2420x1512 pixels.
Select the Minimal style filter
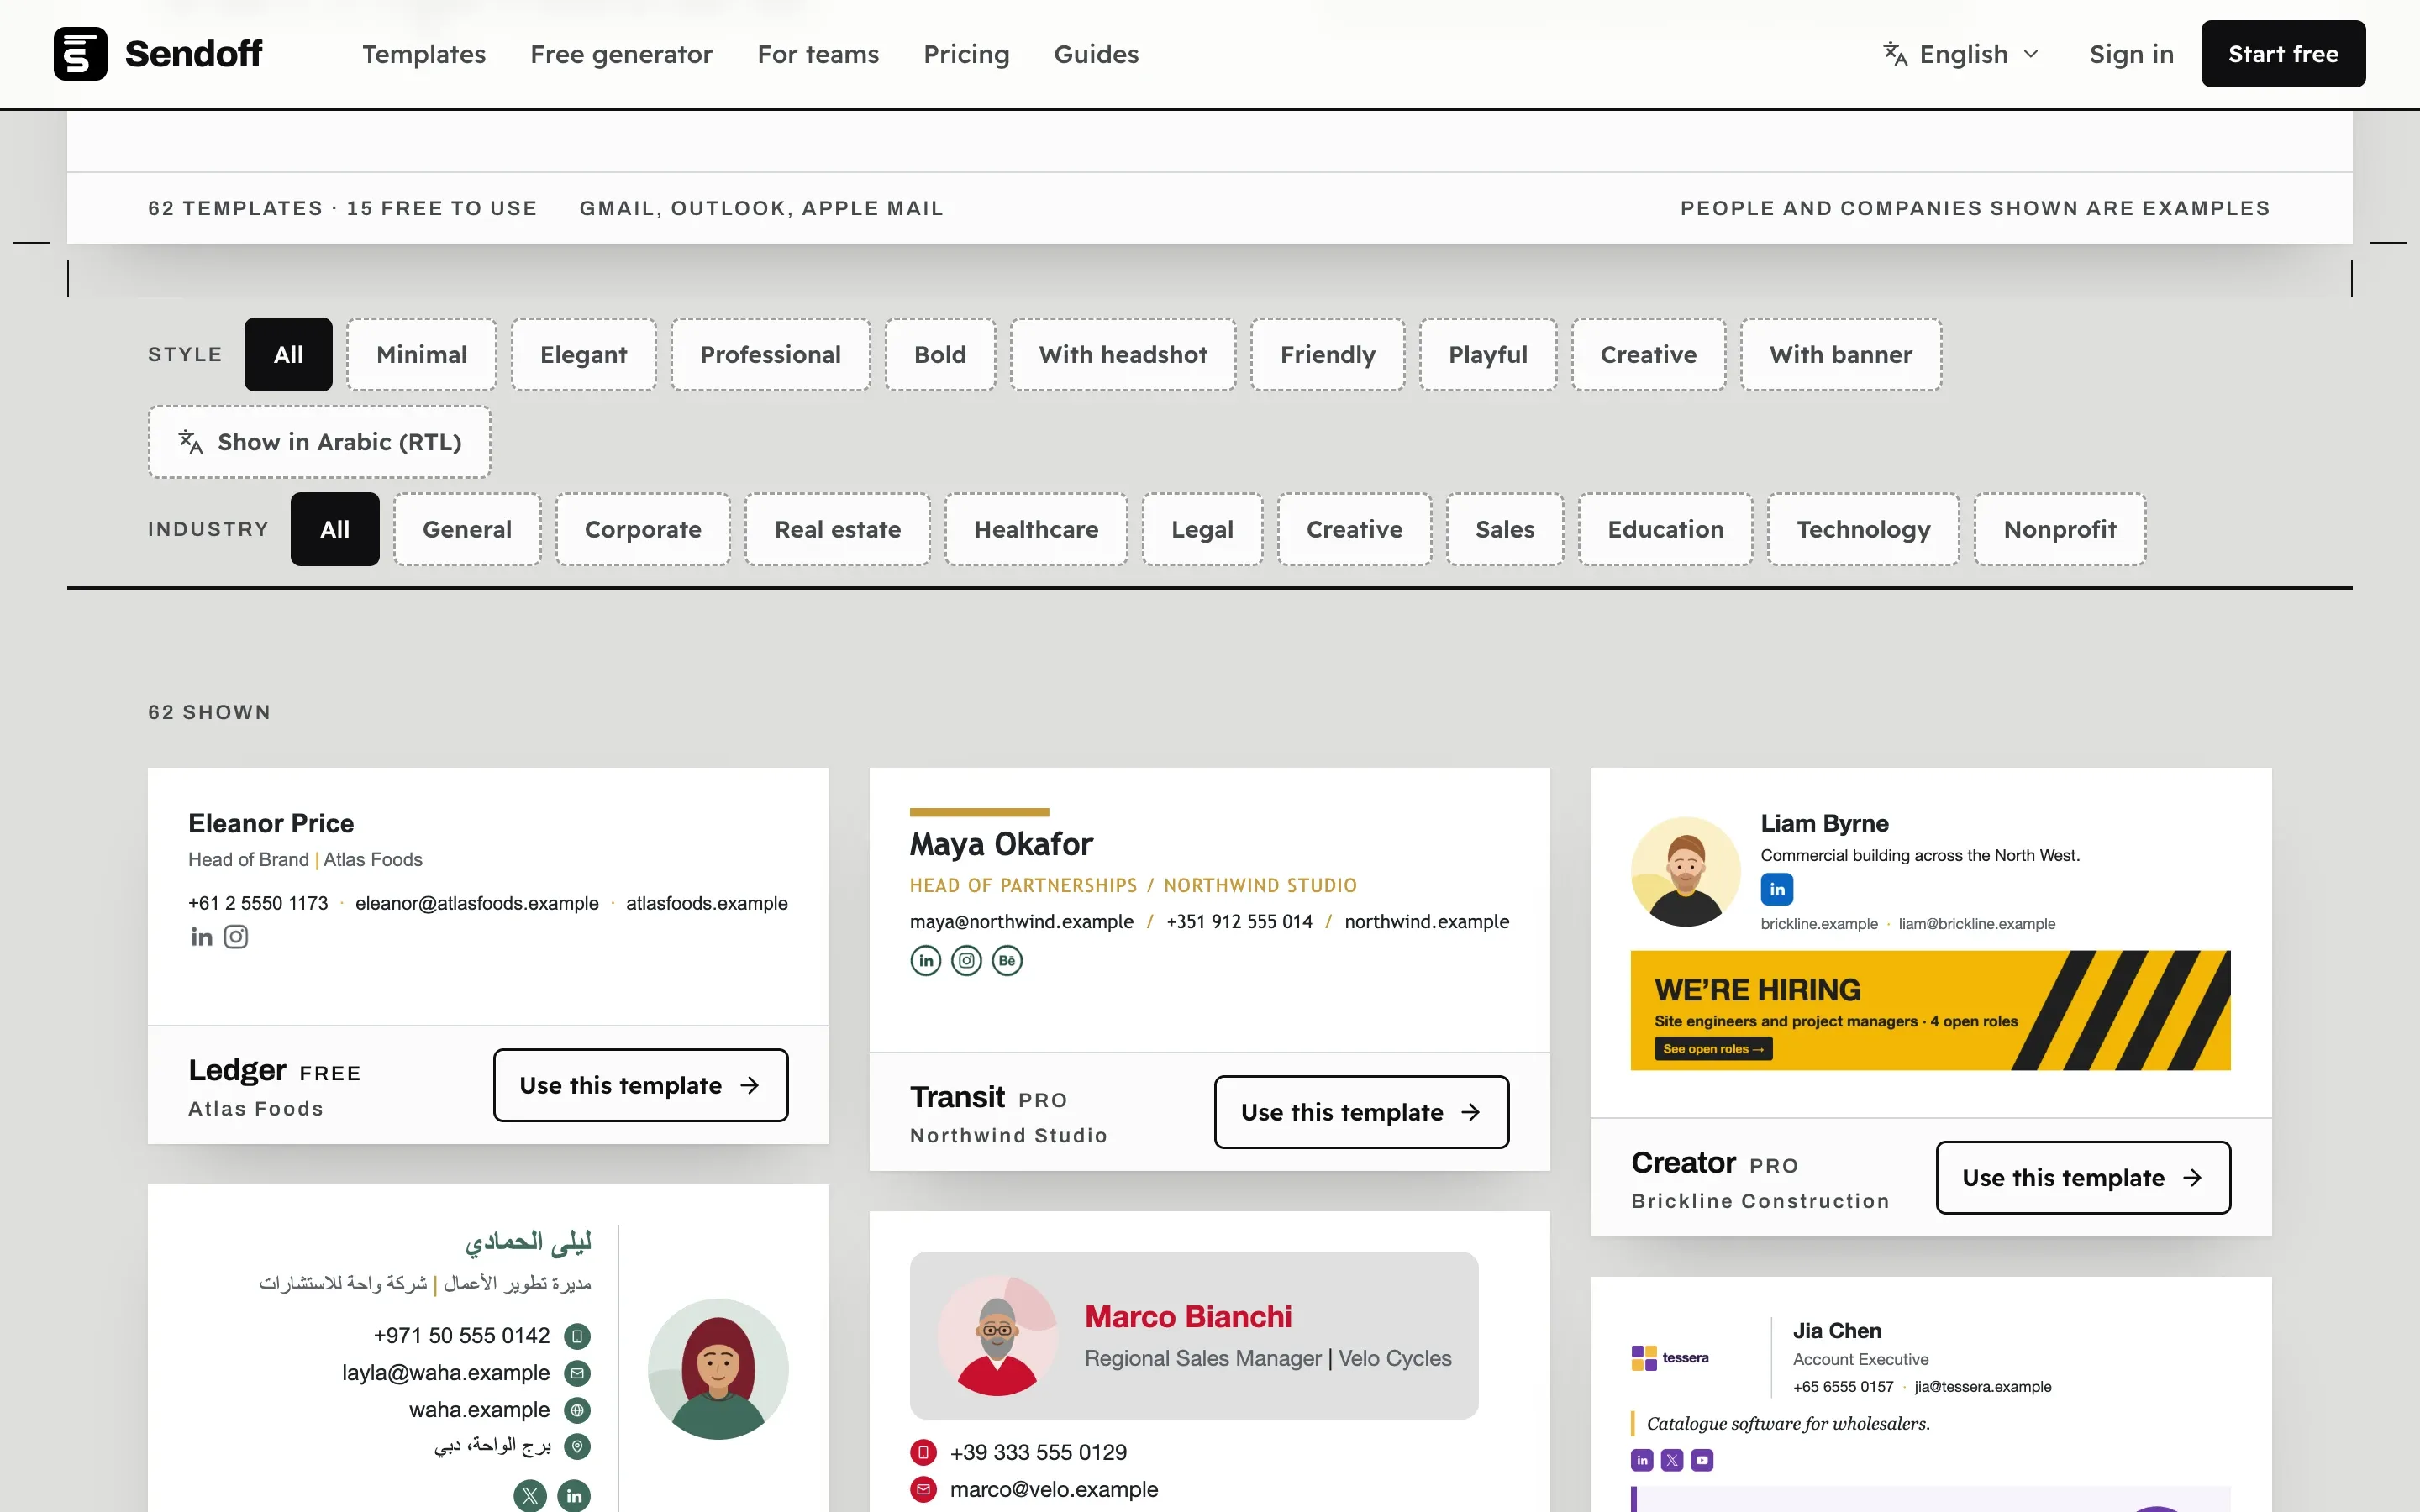click(422, 355)
